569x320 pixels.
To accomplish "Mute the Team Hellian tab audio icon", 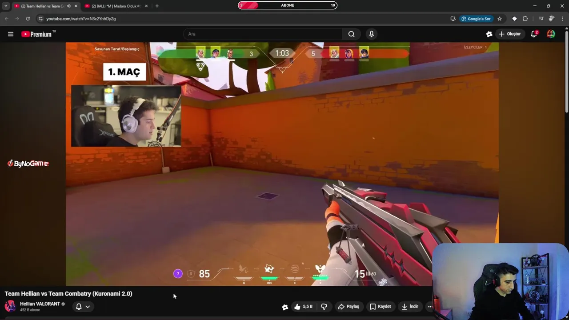I will pos(68,6).
